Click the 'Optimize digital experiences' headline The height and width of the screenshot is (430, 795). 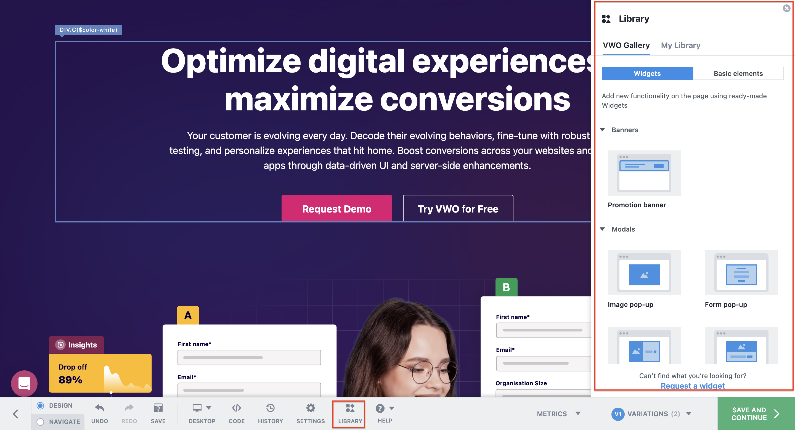tap(376, 79)
